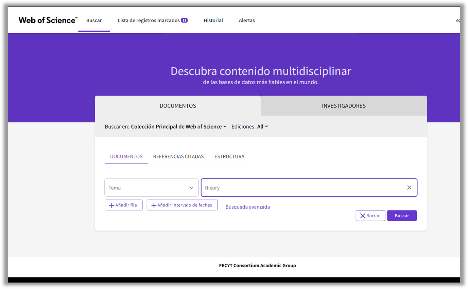This screenshot has height=289, width=468.
Task: Click the Descubra contenido multidisciplinar heading
Action: pyautogui.click(x=261, y=71)
